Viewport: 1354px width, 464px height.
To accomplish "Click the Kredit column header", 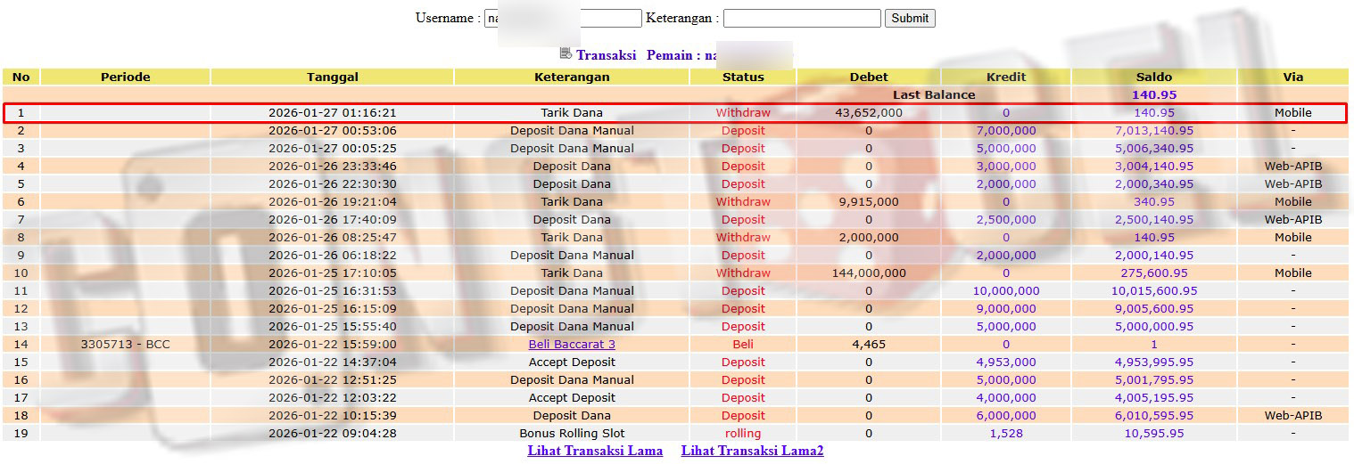I will coord(1005,77).
